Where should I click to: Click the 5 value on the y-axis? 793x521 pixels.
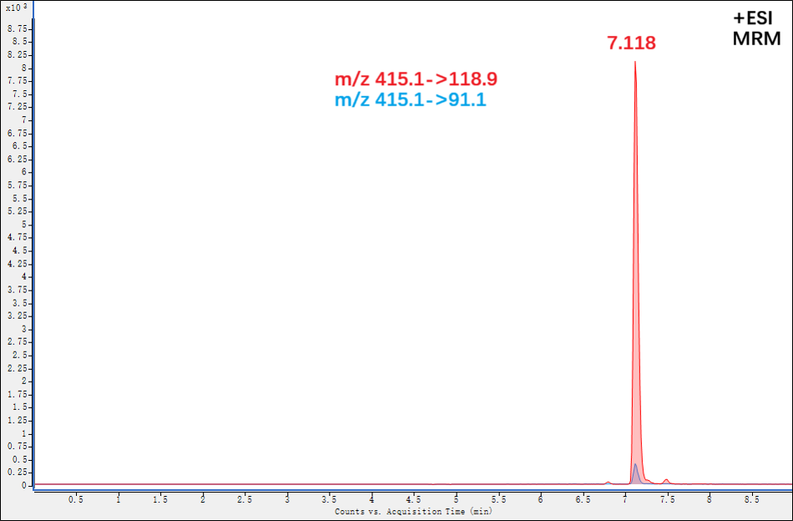coord(25,225)
